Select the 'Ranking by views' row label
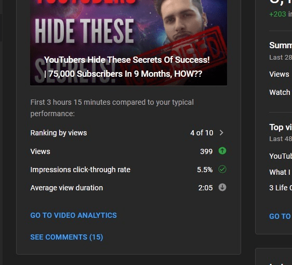Screen dimensions: 292x265 59,133
